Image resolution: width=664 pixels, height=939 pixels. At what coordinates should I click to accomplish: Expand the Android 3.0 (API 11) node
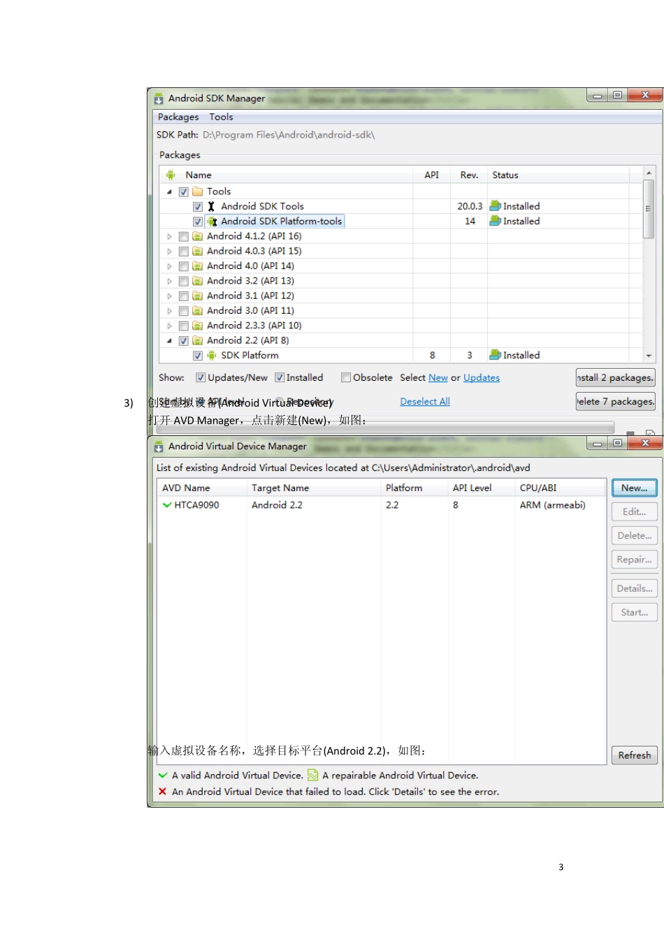169,311
